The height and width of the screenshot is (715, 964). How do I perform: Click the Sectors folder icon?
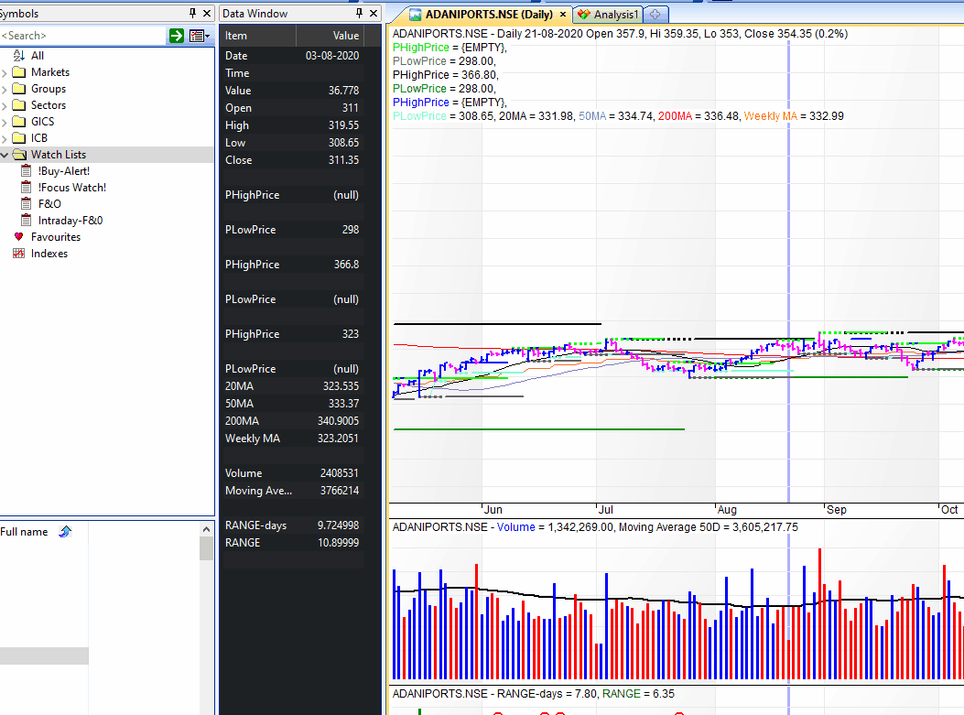pyautogui.click(x=19, y=105)
